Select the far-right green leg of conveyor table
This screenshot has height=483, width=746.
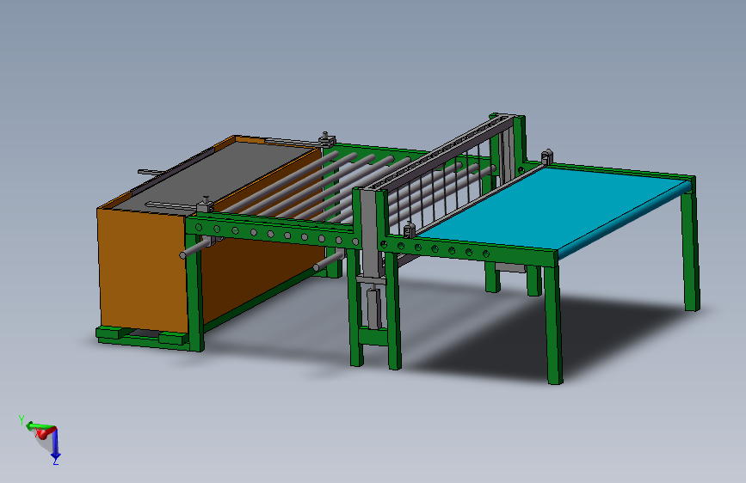(690, 251)
